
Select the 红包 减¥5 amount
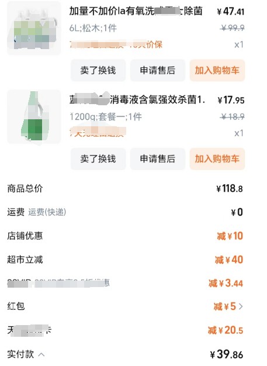224,306
